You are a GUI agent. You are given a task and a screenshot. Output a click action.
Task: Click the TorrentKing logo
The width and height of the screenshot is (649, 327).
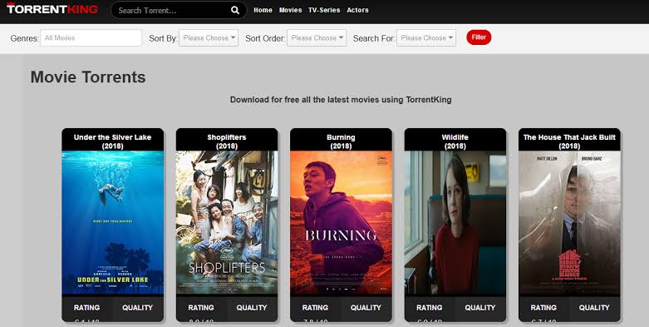coord(52,8)
